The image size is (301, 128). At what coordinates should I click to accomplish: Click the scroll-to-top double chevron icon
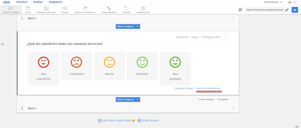point(297,126)
